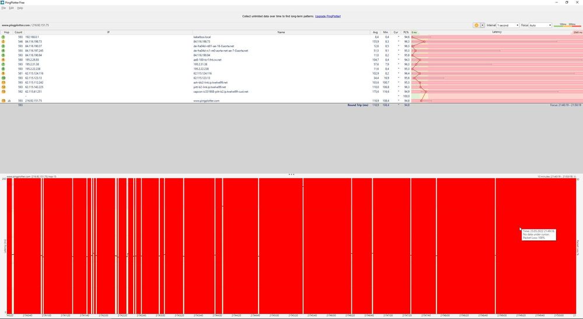Click the IP column header

(x=108, y=32)
